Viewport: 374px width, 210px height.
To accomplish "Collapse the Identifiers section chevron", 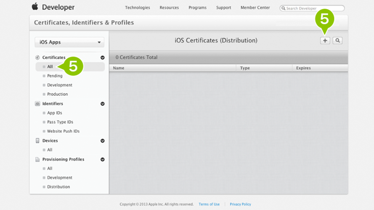I will pos(103,104).
